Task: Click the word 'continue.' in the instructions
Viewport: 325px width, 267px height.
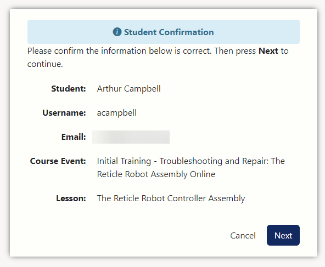Action: pos(45,64)
